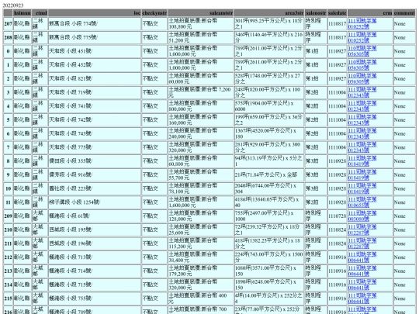Image resolution: width=419 pixels, height=314 pixels.
Task: Click the 'hsimun' column header
Action: (x=23, y=13)
